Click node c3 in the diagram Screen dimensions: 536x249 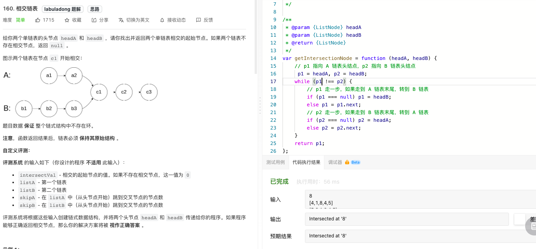point(149,92)
